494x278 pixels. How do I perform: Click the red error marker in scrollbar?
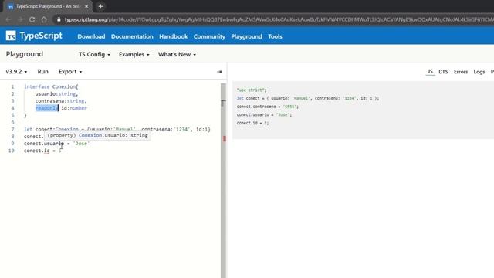[225, 138]
